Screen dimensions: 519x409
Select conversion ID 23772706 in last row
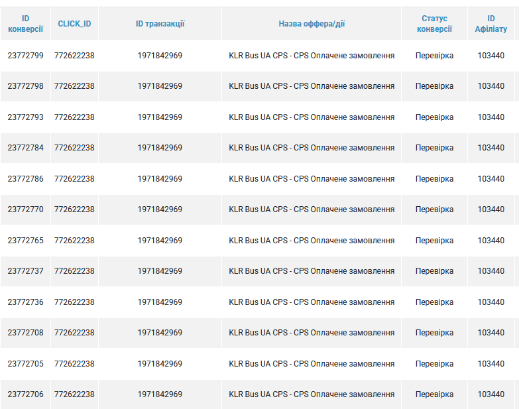[x=25, y=394]
